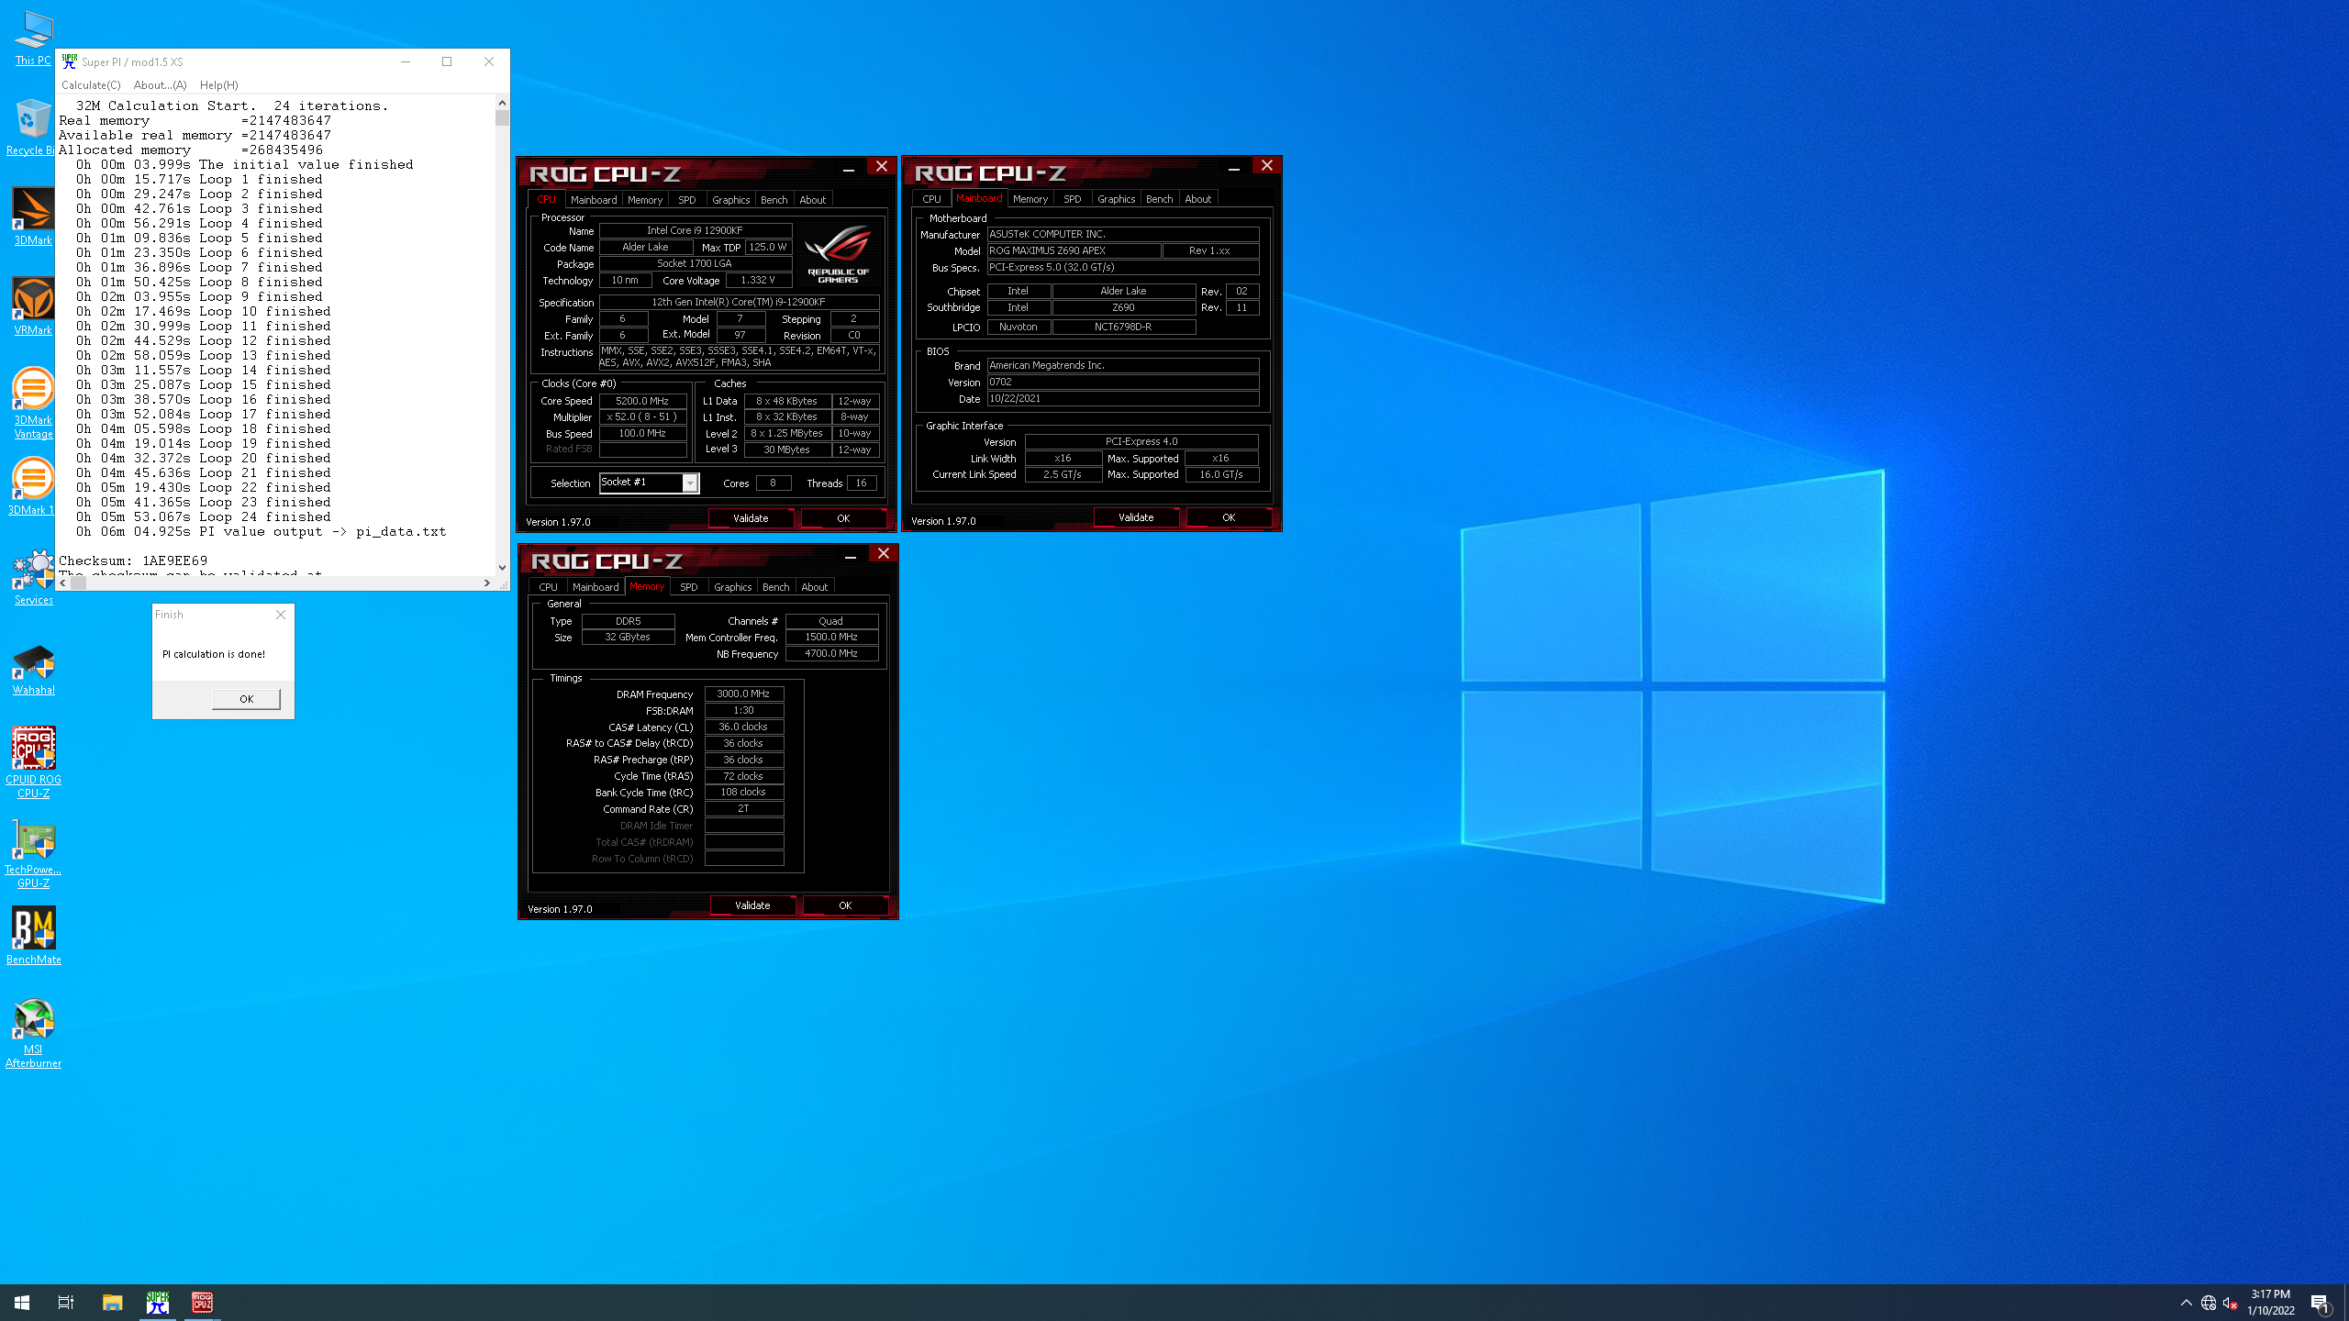Launch MSI Afterburner desktop shortcut

coord(33,1033)
